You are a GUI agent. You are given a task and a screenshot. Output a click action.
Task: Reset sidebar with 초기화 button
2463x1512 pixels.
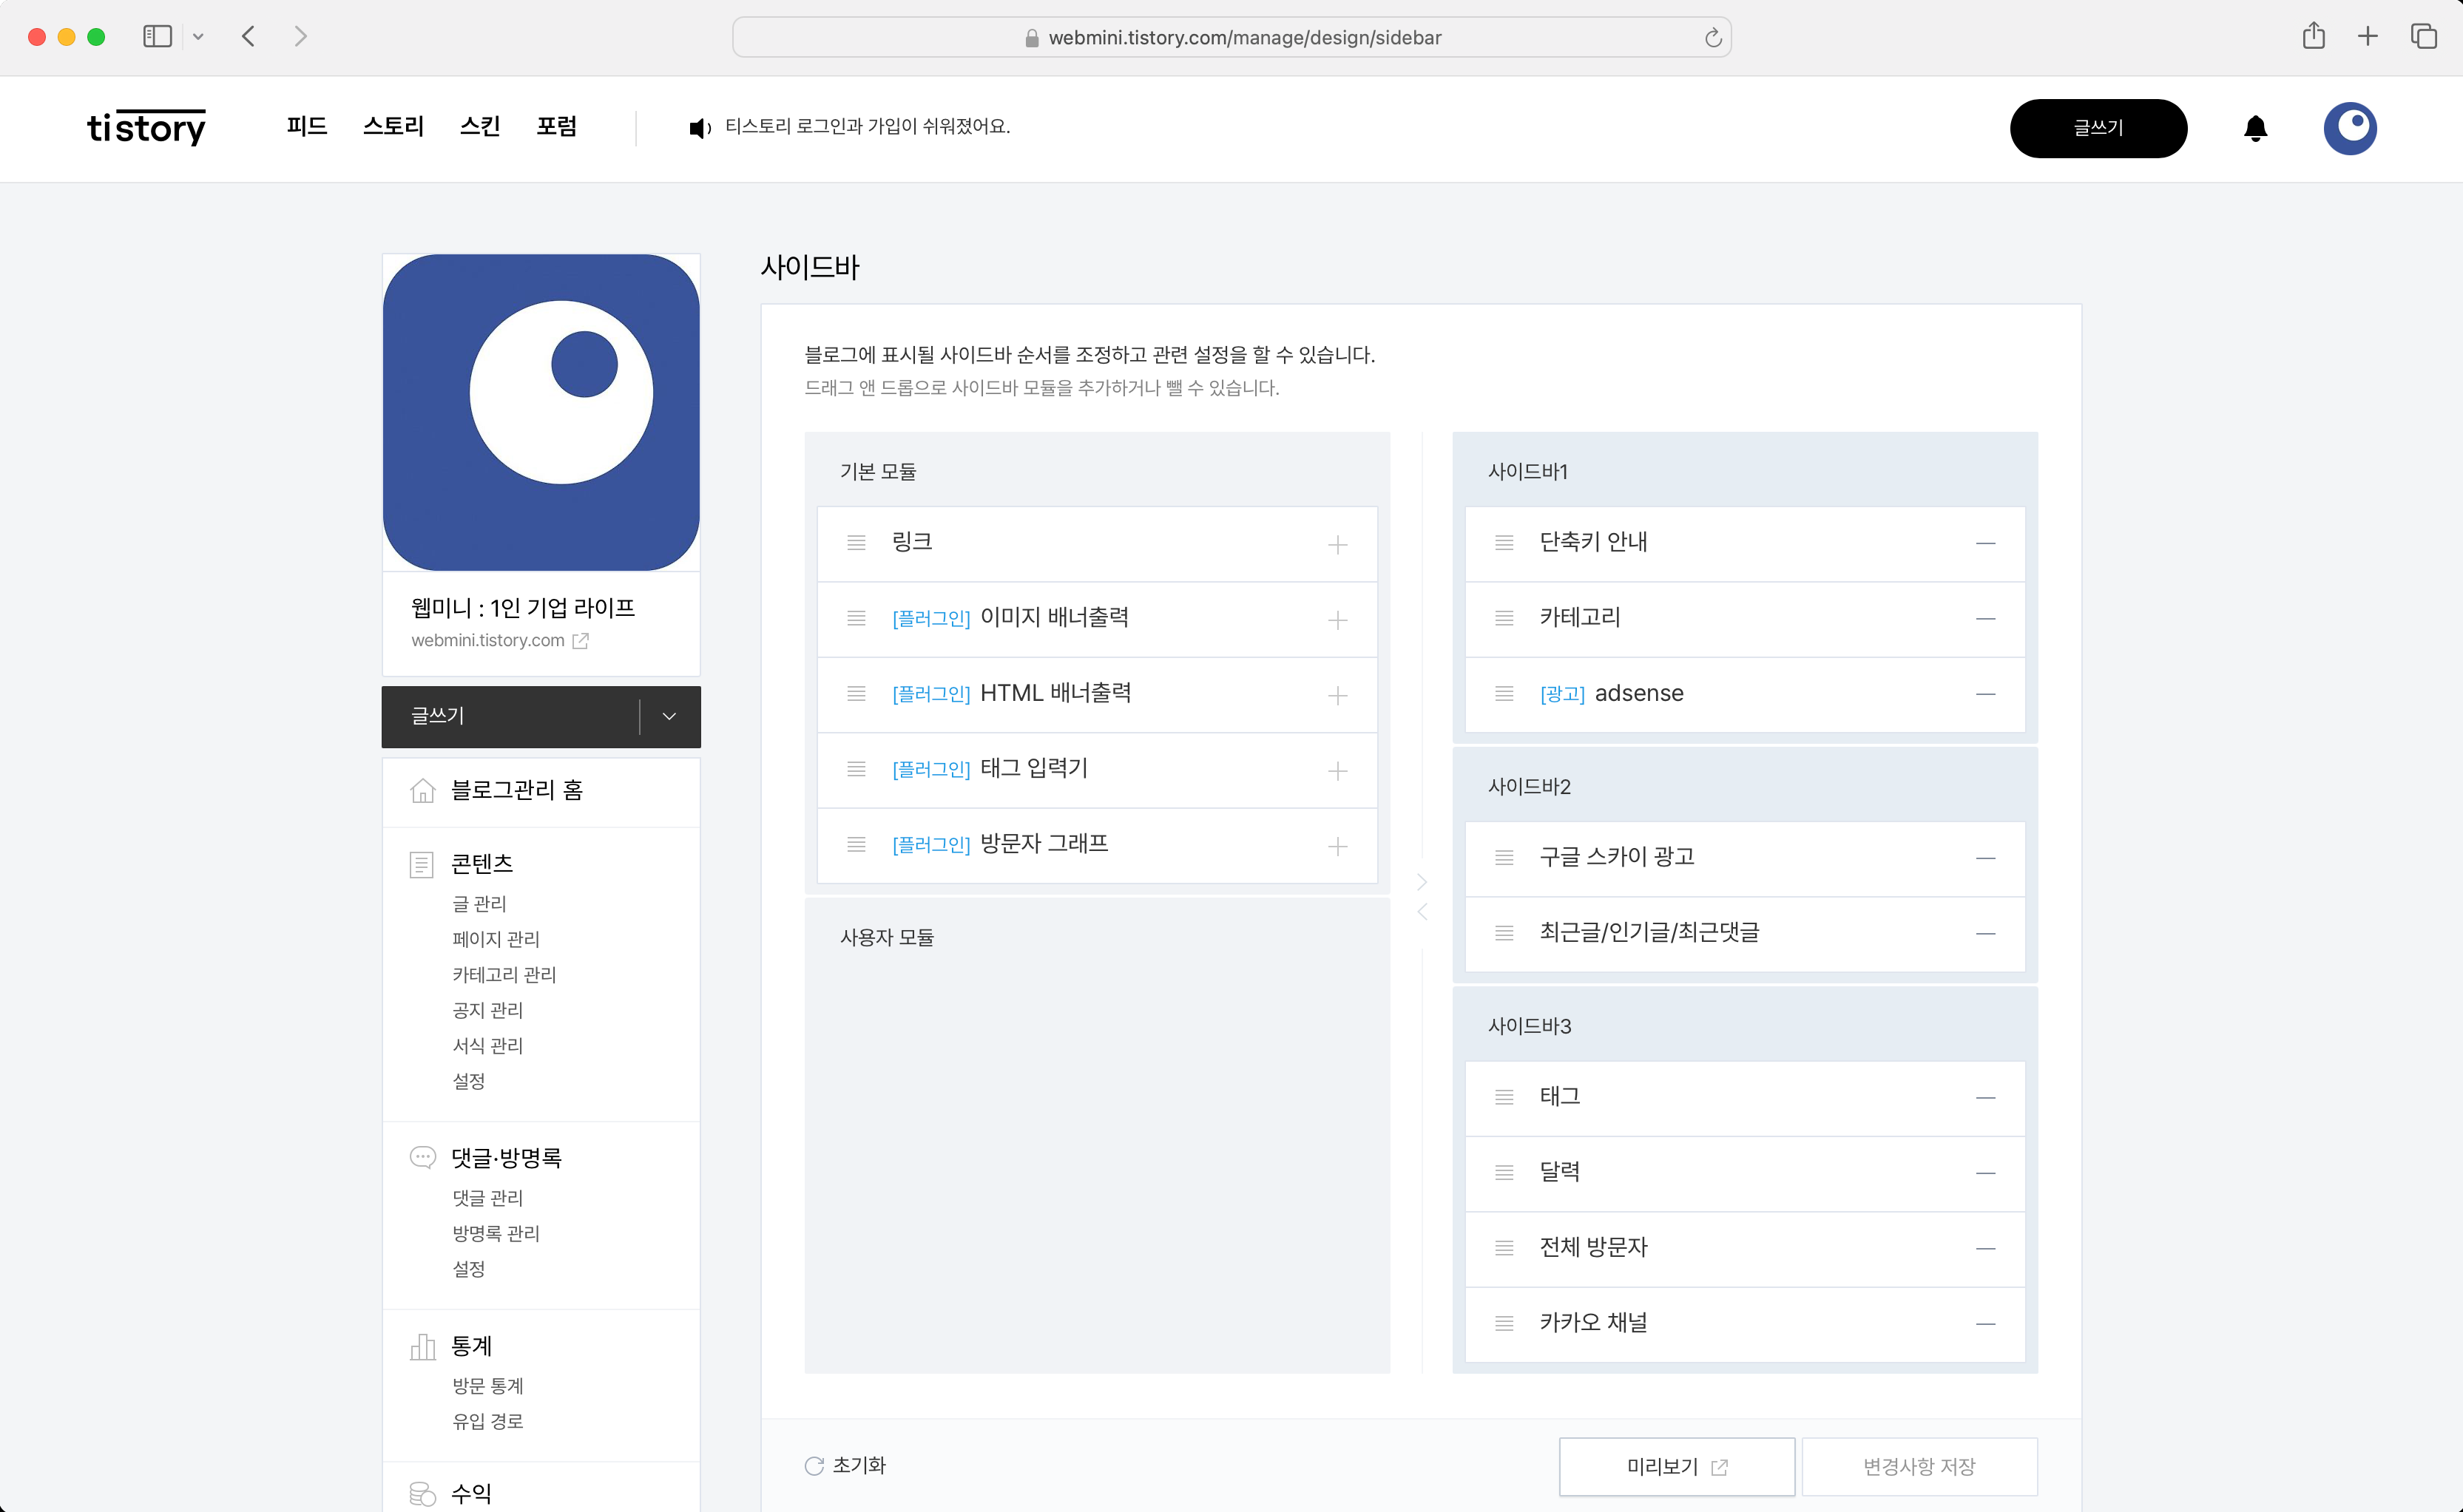point(845,1465)
